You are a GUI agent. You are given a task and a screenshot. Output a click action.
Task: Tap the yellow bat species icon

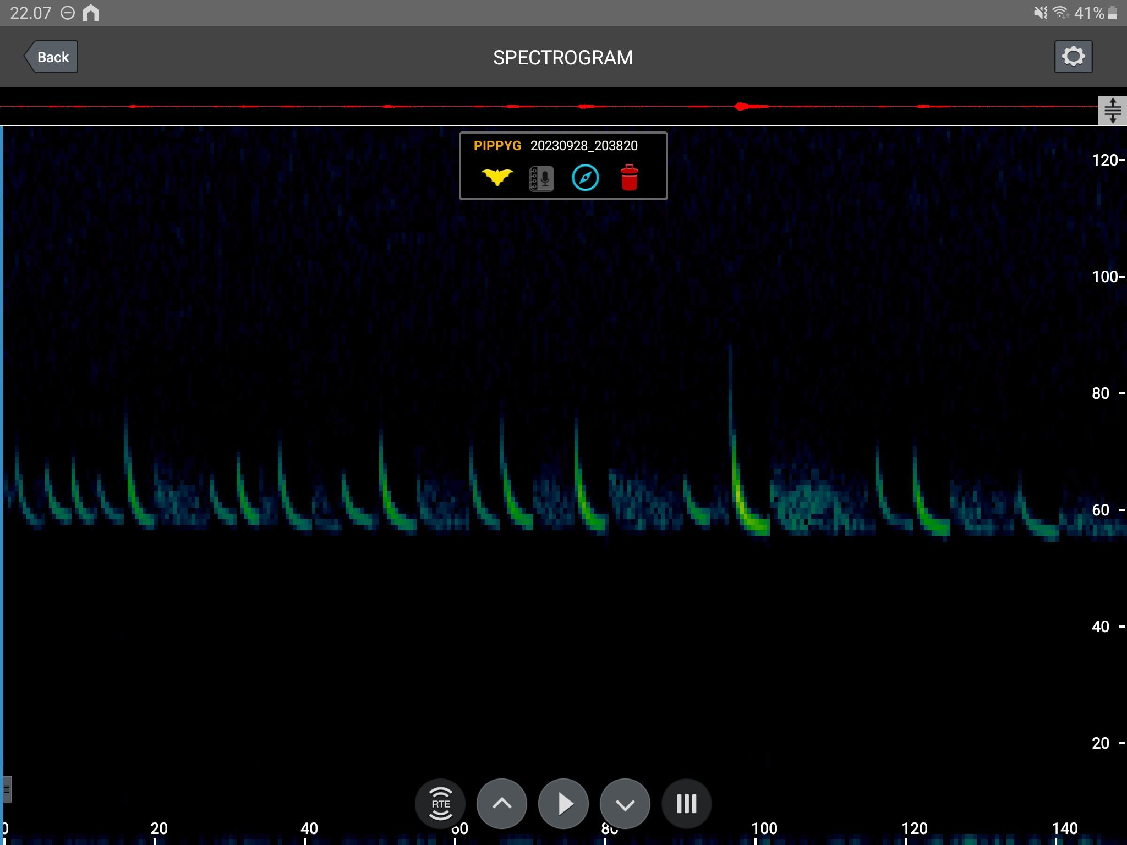point(497,178)
